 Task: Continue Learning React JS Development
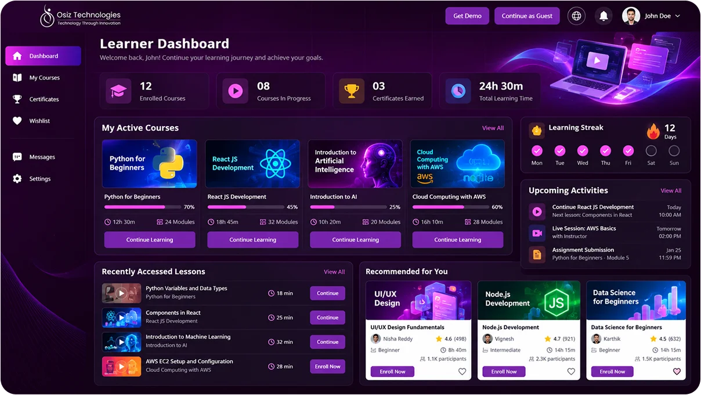click(x=252, y=240)
